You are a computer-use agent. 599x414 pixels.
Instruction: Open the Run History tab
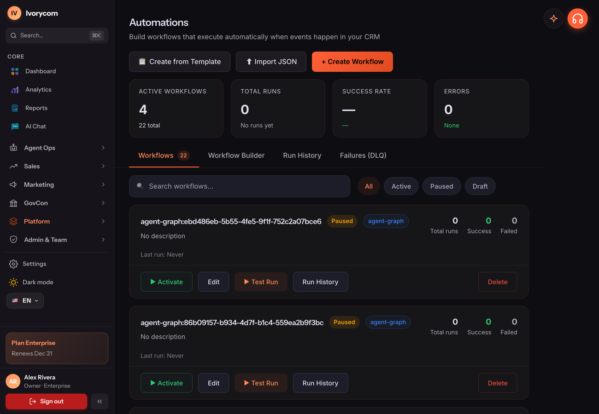(302, 155)
